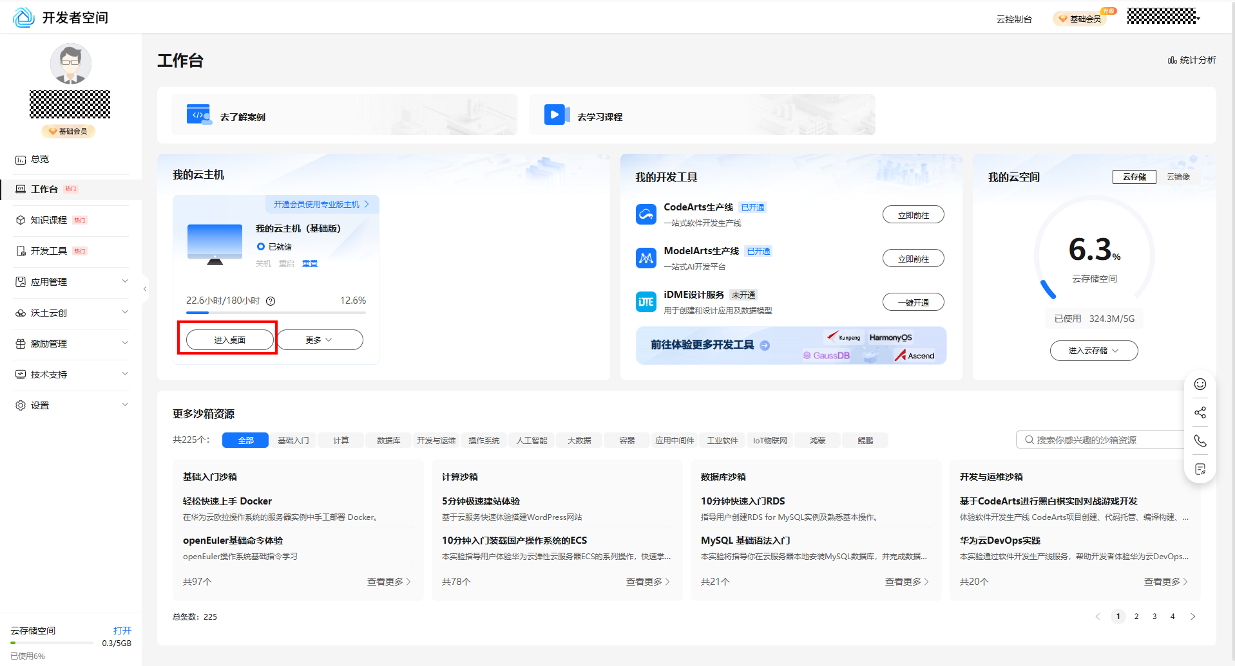The height and width of the screenshot is (666, 1235).
Task: Click 一键开通 for iDME设计服务
Action: (x=914, y=302)
